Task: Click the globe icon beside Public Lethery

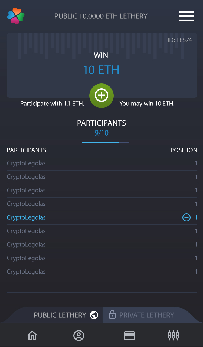Action: pos(94,315)
